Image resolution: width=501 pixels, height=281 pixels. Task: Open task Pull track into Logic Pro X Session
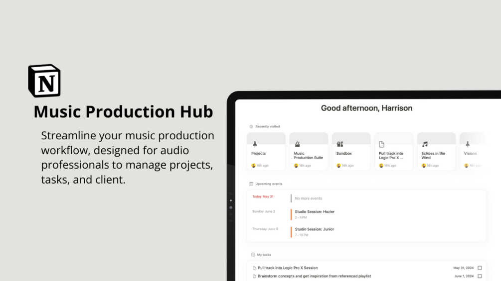(x=288, y=268)
